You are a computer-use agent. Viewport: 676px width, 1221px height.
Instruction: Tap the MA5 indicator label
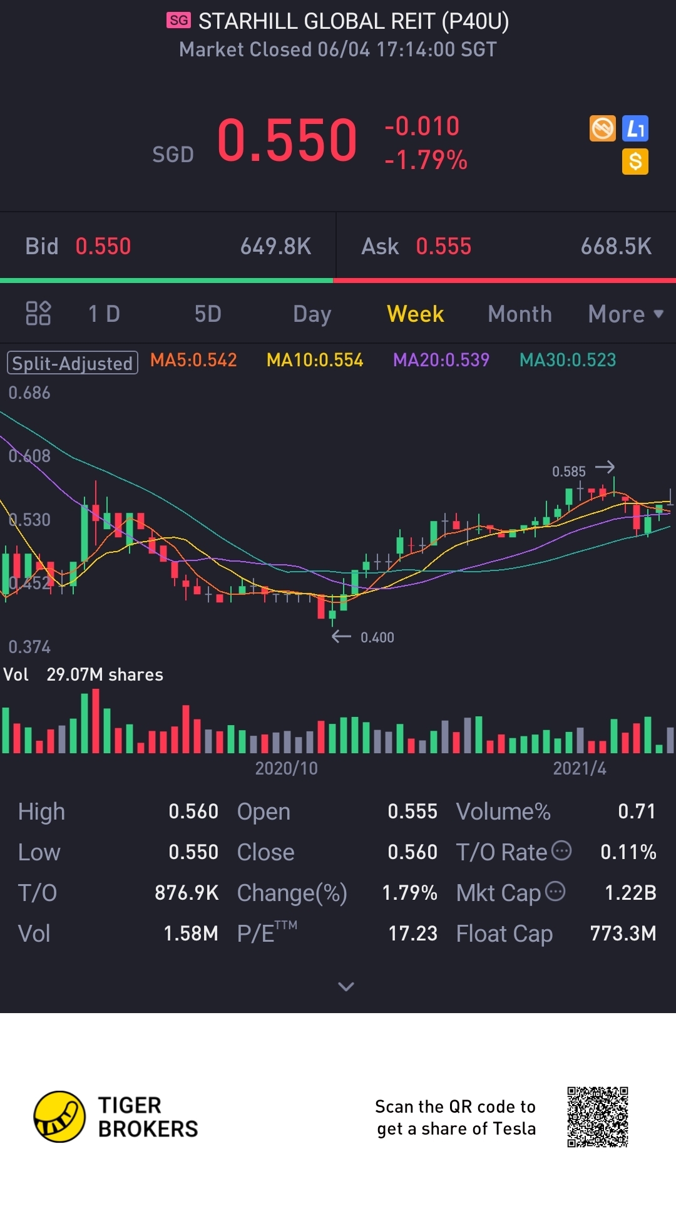(193, 360)
